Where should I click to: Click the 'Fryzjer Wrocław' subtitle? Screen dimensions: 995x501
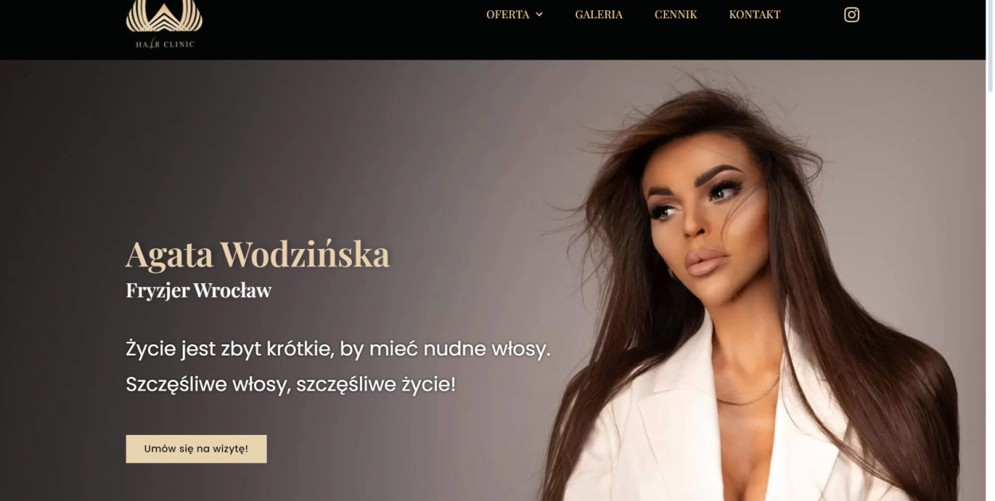(x=198, y=290)
